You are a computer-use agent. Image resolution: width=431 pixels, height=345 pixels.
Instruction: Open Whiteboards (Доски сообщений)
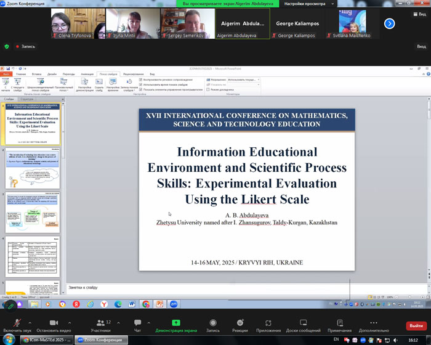(303, 323)
